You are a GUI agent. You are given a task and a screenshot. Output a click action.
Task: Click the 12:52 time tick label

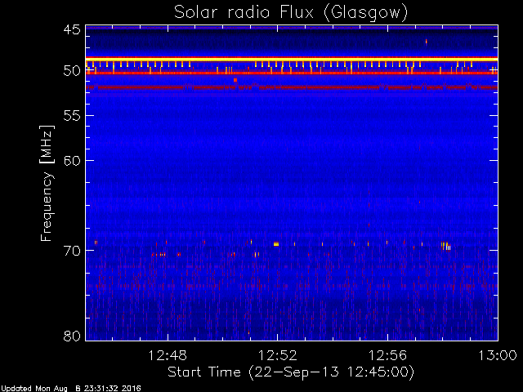coord(278,355)
